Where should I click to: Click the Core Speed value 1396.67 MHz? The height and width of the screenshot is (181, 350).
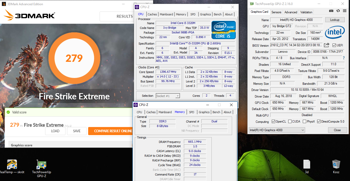tap(168, 72)
